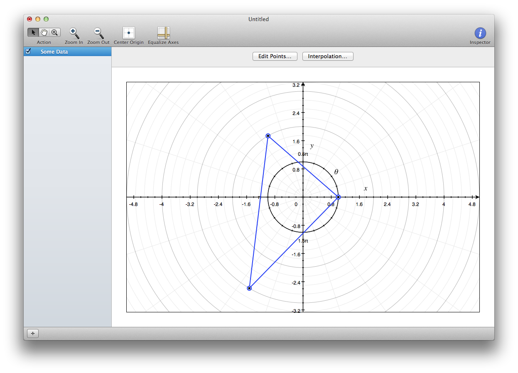Click the Zoom In toolbar icon

[x=74, y=33]
